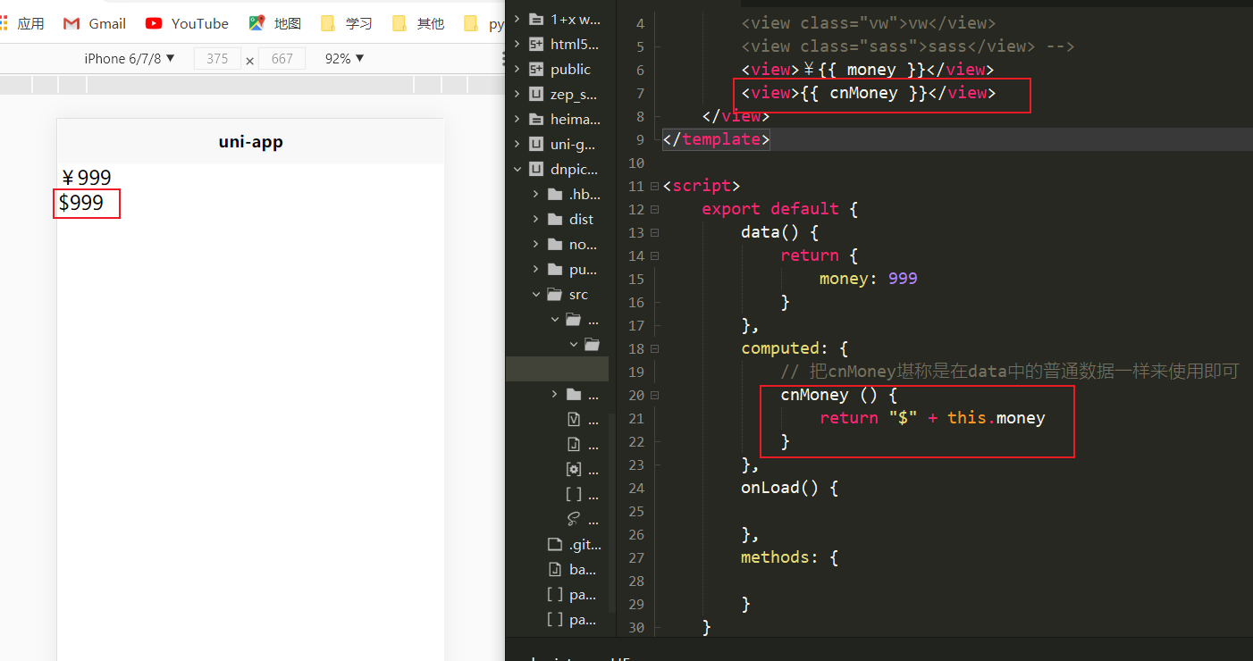
Task: Fold the data() block at line 13
Action: click(x=655, y=232)
